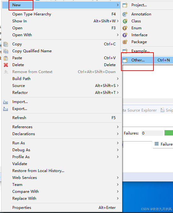Click the green Class icon
173x213 pixels.
click(x=125, y=21)
